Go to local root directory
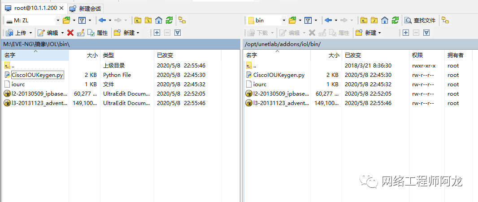This screenshot has height=202, width=478. 148,21
